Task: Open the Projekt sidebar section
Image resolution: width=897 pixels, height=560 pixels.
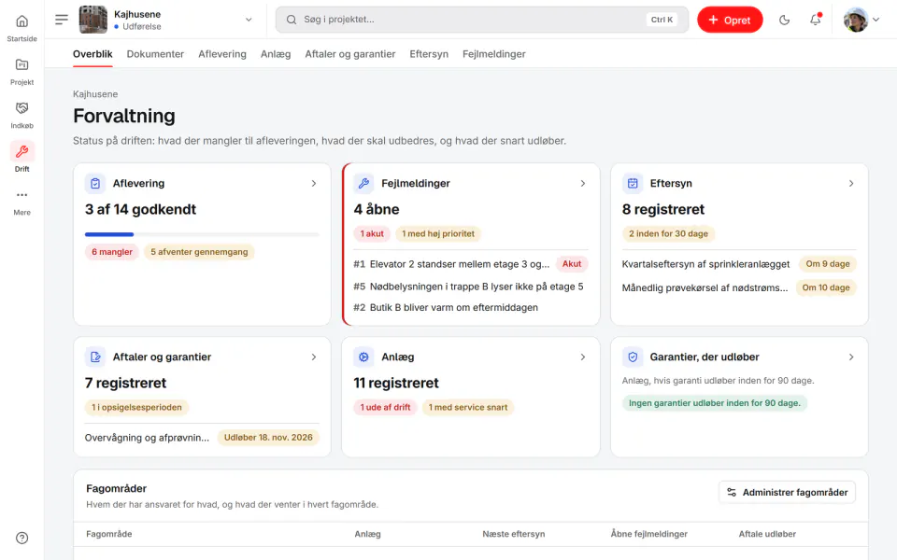Action: [21, 72]
